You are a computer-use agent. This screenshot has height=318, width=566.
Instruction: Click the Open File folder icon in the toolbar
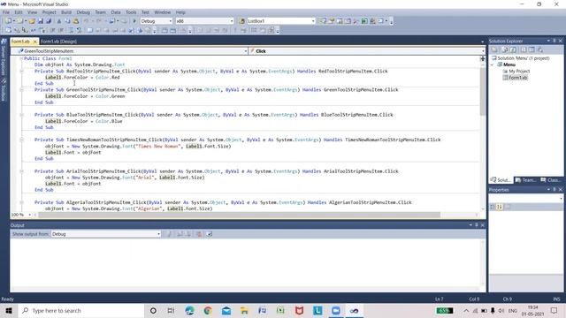(x=32, y=21)
